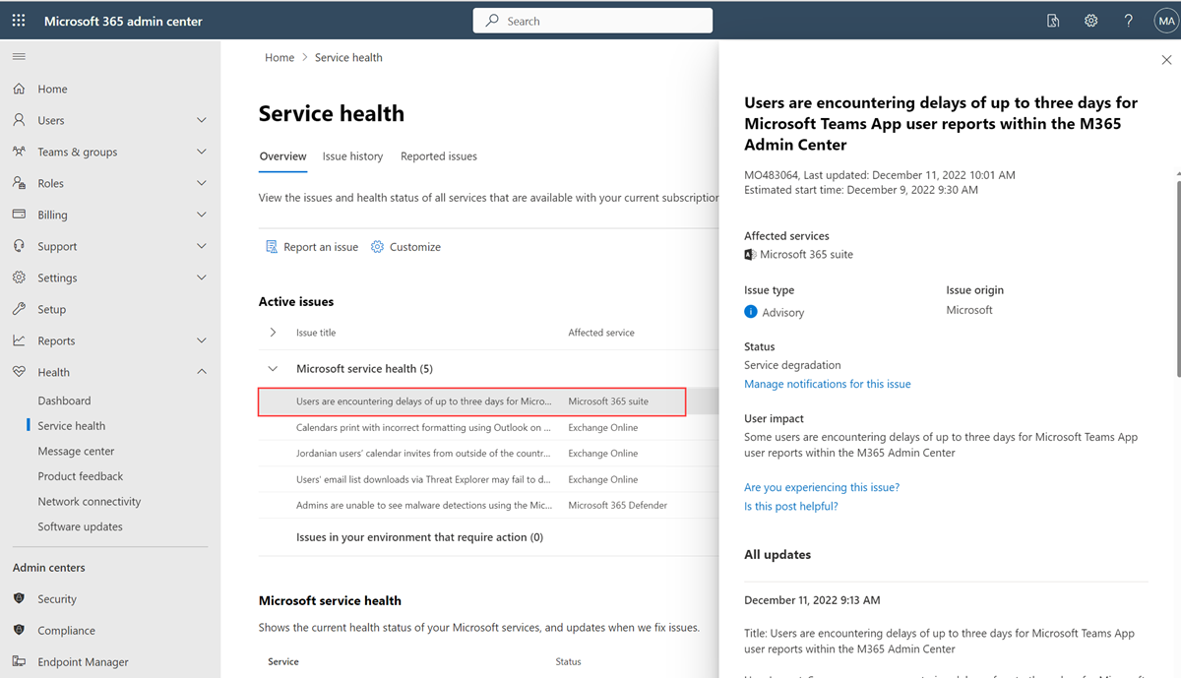The height and width of the screenshot is (679, 1181).
Task: Expand the Billing navigation section
Action: coord(201,216)
